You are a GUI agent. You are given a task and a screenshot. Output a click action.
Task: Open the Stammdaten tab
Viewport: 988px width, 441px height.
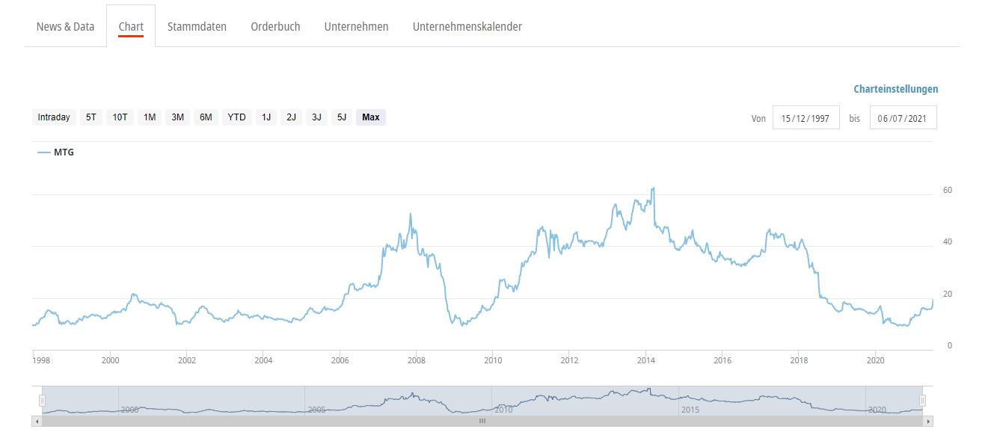tap(197, 27)
